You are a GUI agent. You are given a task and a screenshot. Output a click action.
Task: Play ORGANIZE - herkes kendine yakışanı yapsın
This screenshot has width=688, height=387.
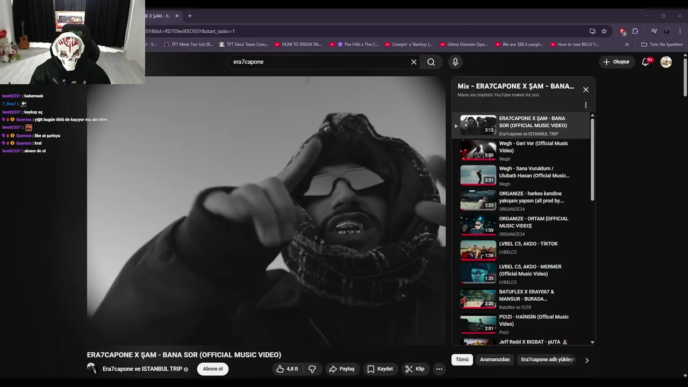[520, 201]
